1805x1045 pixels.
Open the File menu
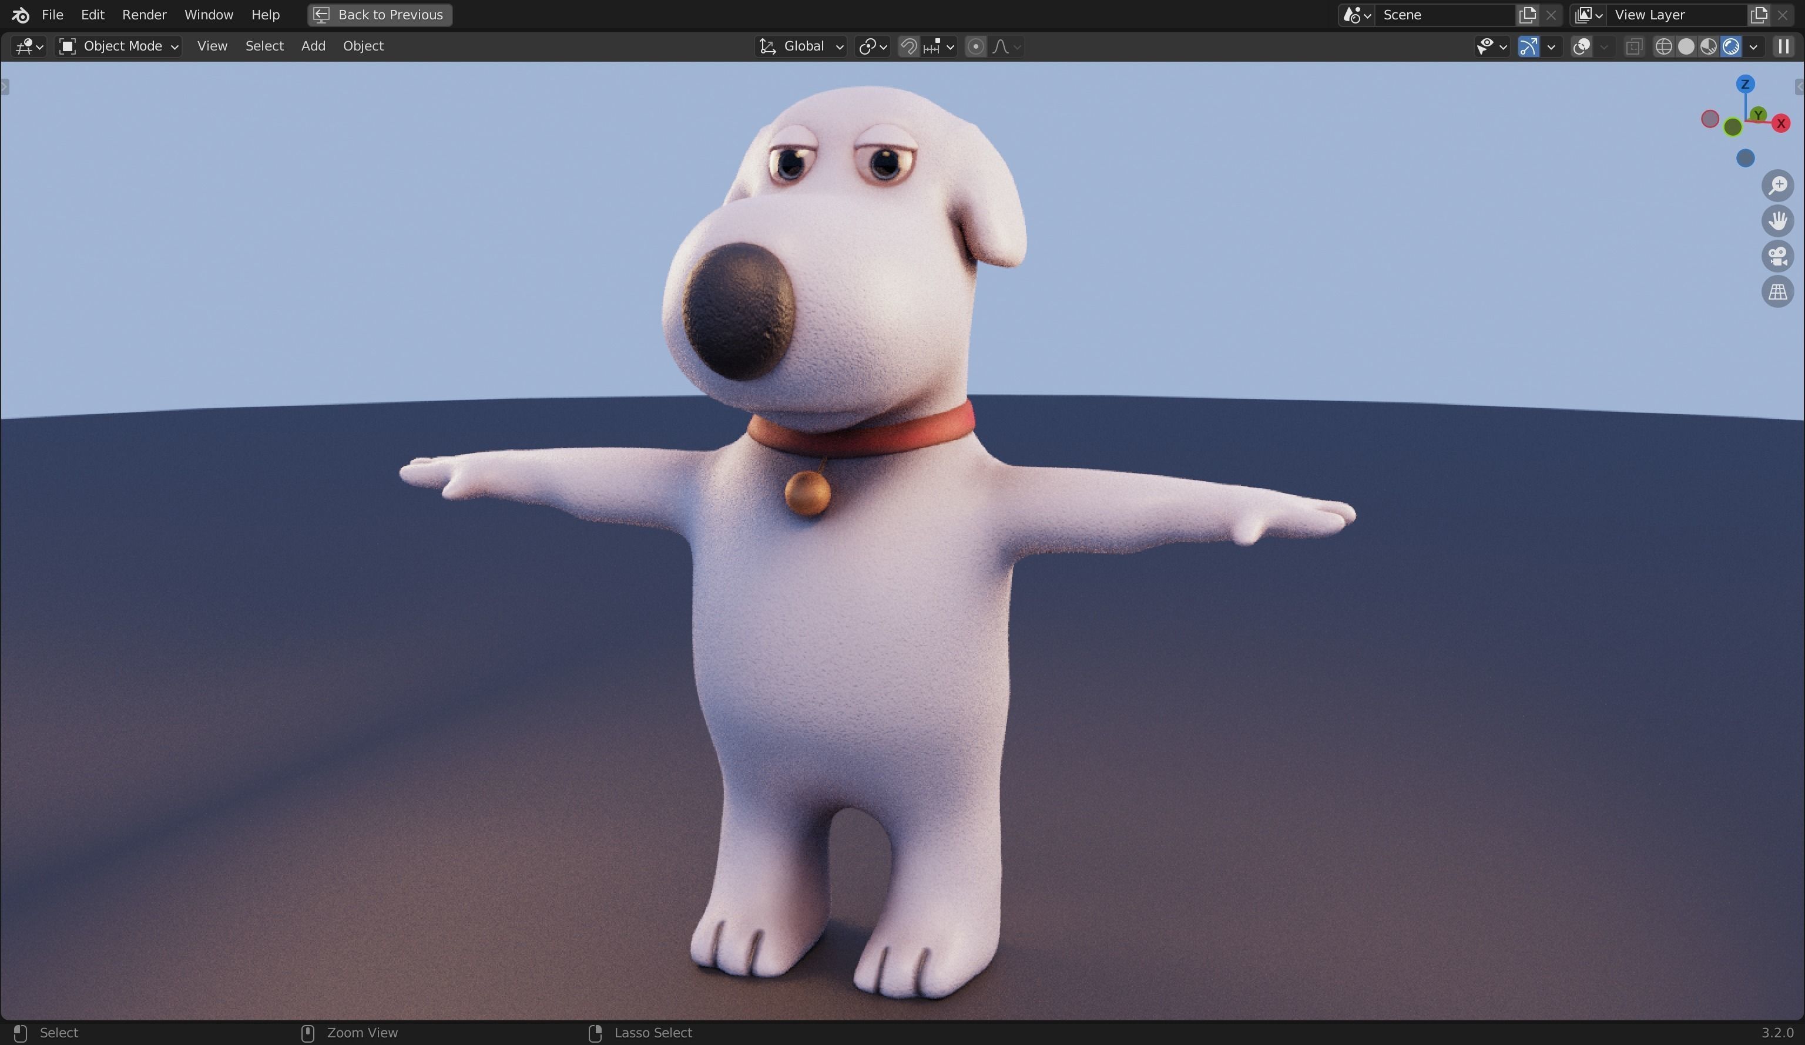click(x=52, y=14)
